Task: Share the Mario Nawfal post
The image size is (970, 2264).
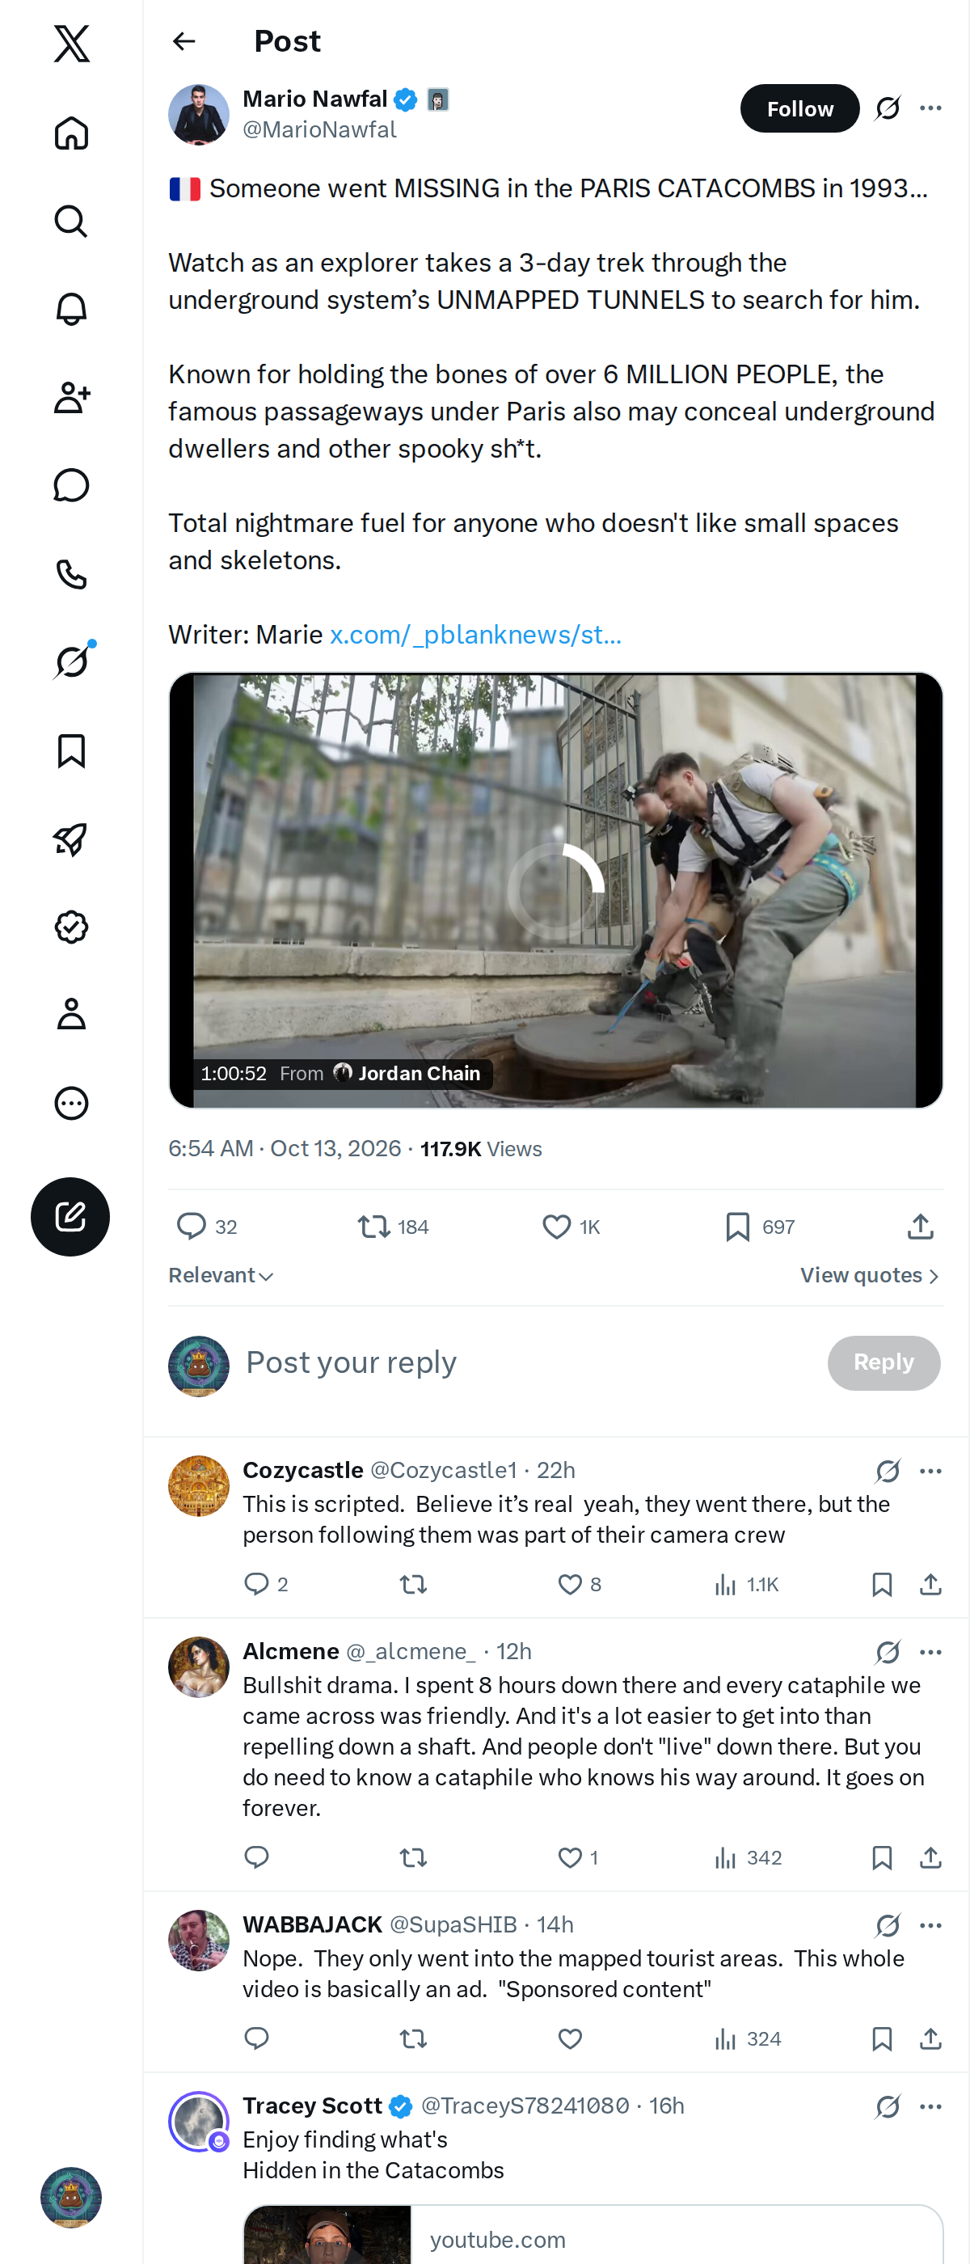Action: coord(920,1226)
